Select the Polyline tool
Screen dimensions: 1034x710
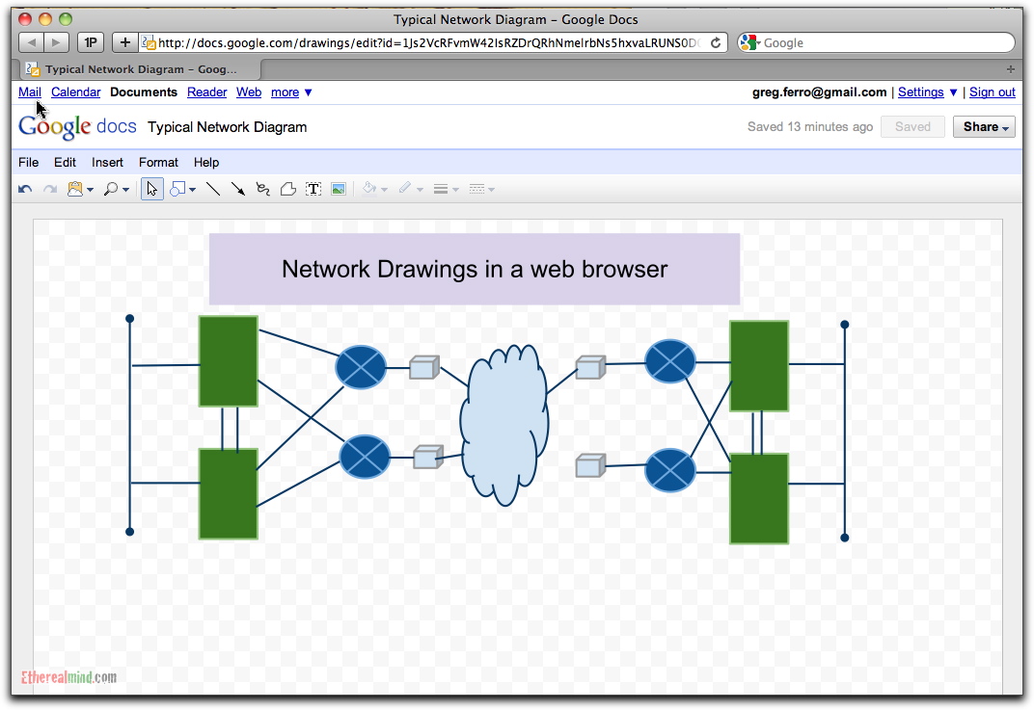(286, 188)
